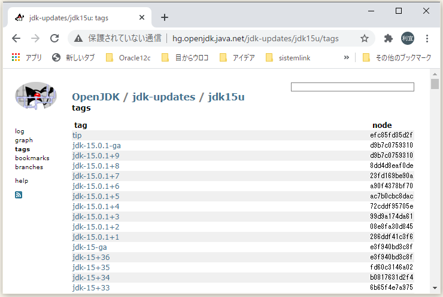Open the jdk-15.0.1-ga tag
Image resolution: width=443 pixels, height=297 pixels.
pos(96,146)
